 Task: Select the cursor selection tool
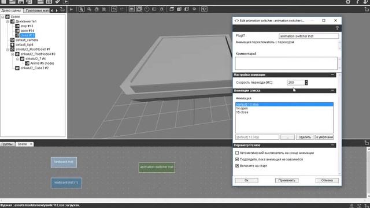pos(82,9)
